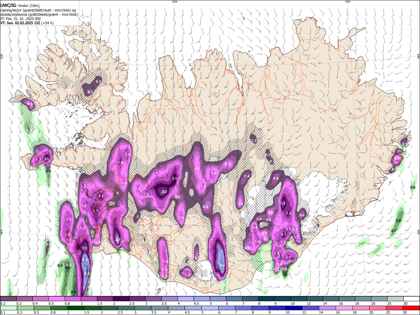Pick the red bottom legend swatch after 30
420x315 pixels.
pos(412,308)
